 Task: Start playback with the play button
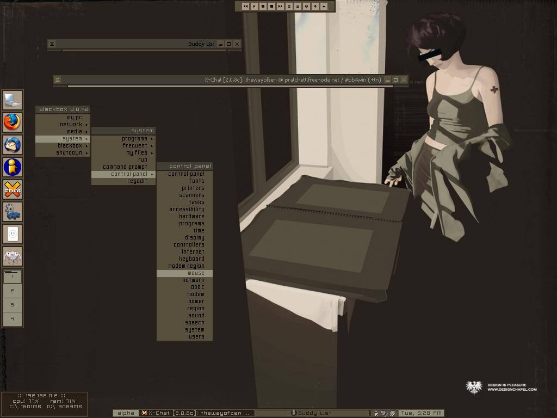tap(255, 6)
